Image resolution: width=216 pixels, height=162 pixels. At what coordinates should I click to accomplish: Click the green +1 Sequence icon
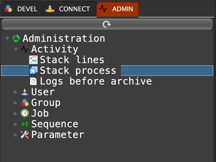tap(25, 124)
